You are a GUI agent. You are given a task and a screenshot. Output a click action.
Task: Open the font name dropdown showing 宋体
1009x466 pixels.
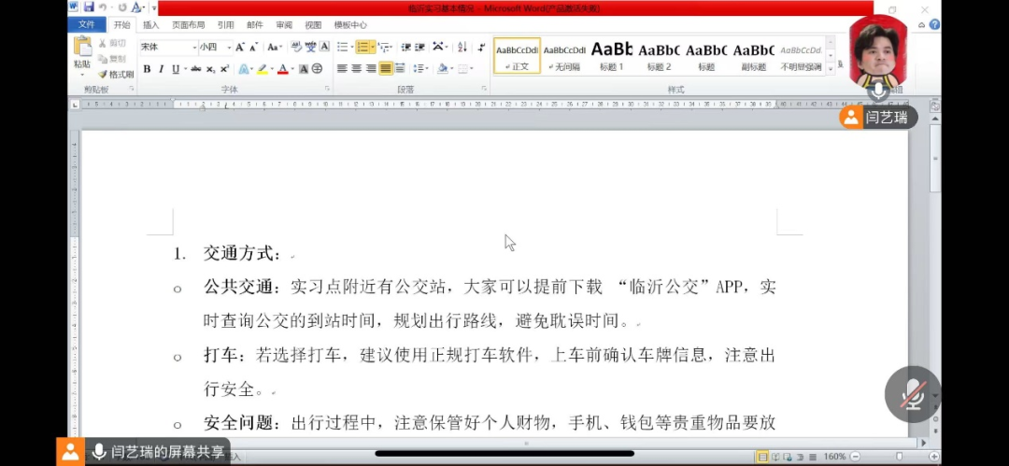[168, 47]
